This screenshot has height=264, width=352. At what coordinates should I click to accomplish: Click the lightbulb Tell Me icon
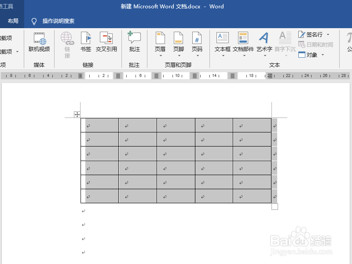pyautogui.click(x=34, y=21)
